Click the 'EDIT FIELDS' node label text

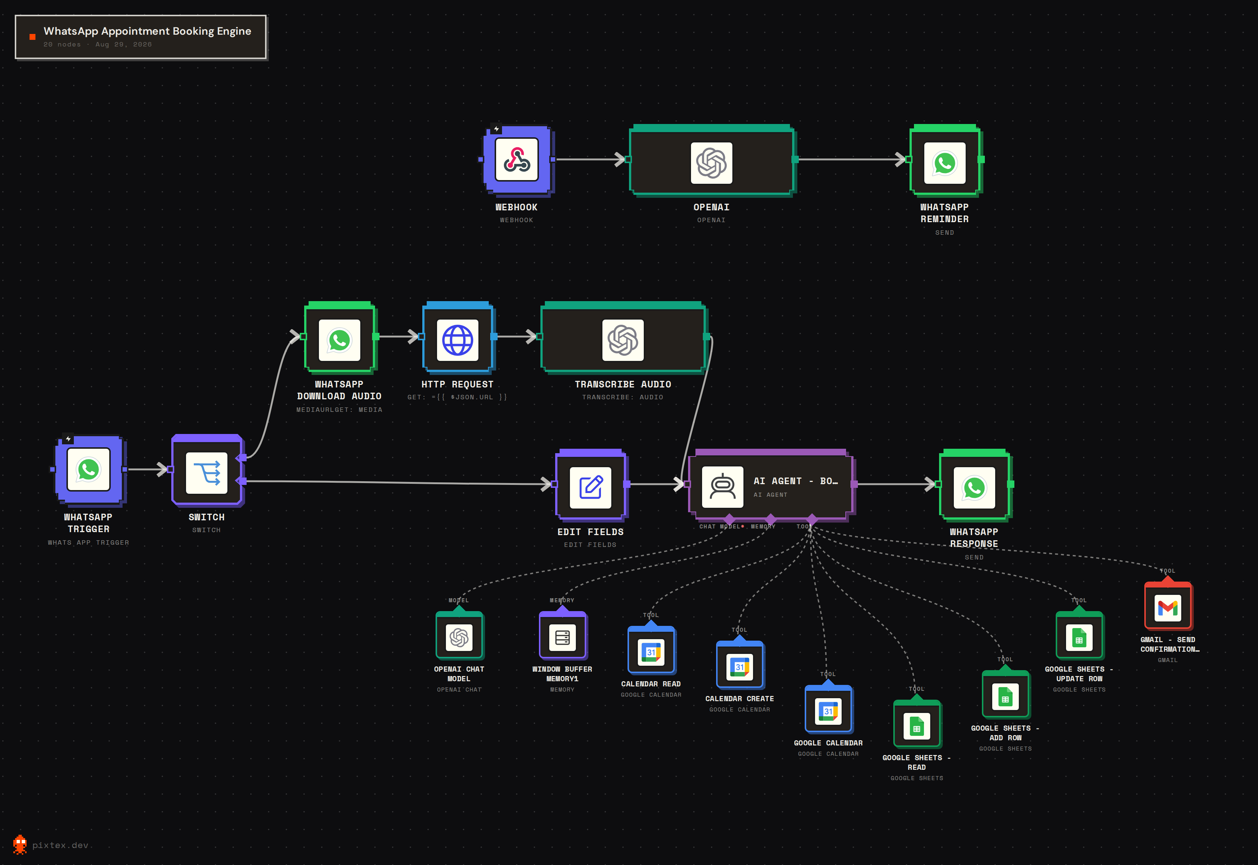tap(590, 532)
